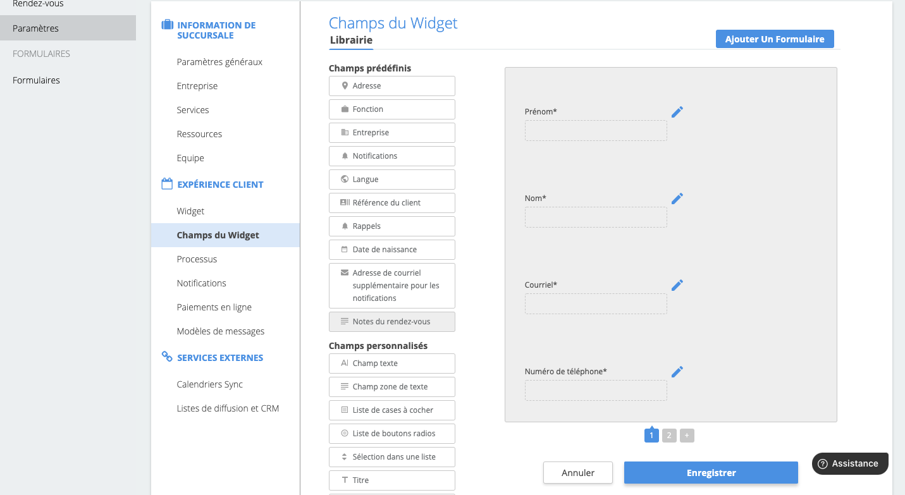Screen dimensions: 905x495
Task: Add a Liste de cases à cocher field
Action: click(x=391, y=410)
